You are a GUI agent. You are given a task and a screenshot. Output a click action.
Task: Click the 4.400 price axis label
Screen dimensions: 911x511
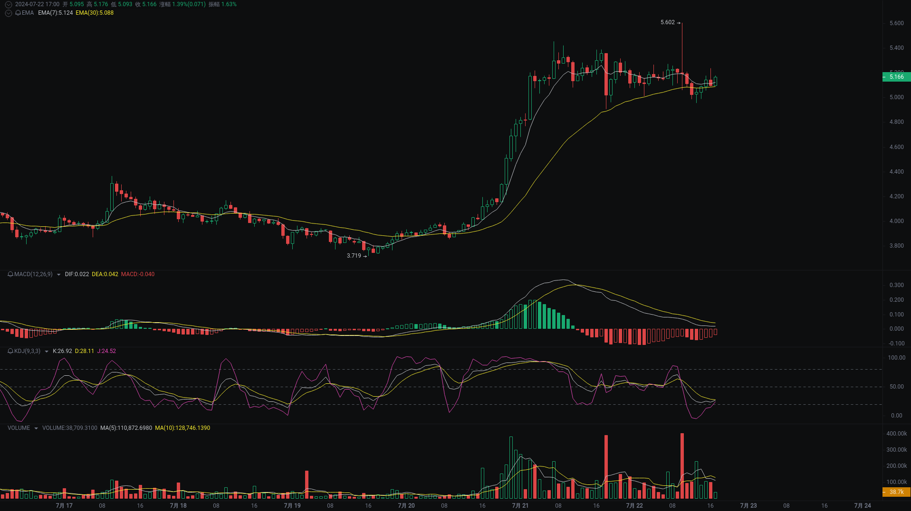tap(897, 172)
